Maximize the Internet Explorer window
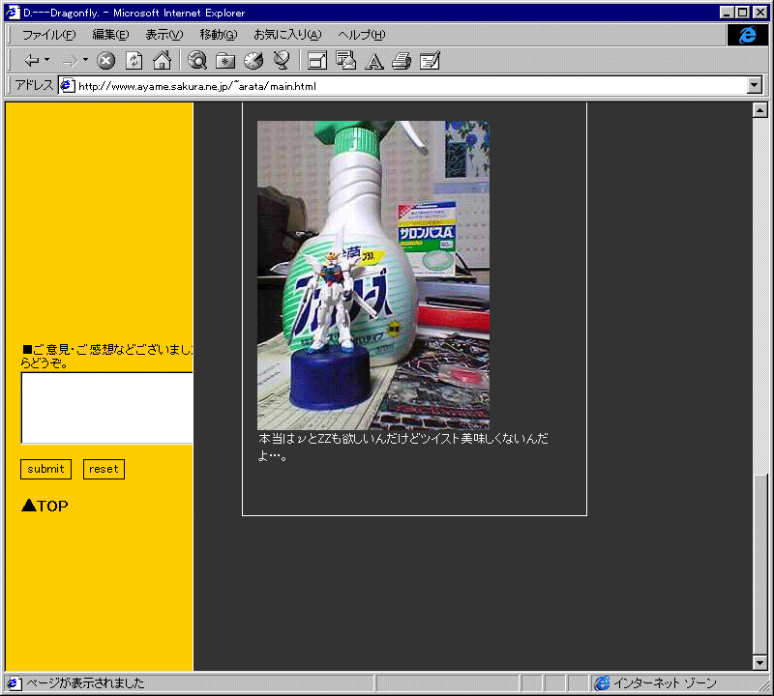Screen dimensions: 774x696 point(742,13)
